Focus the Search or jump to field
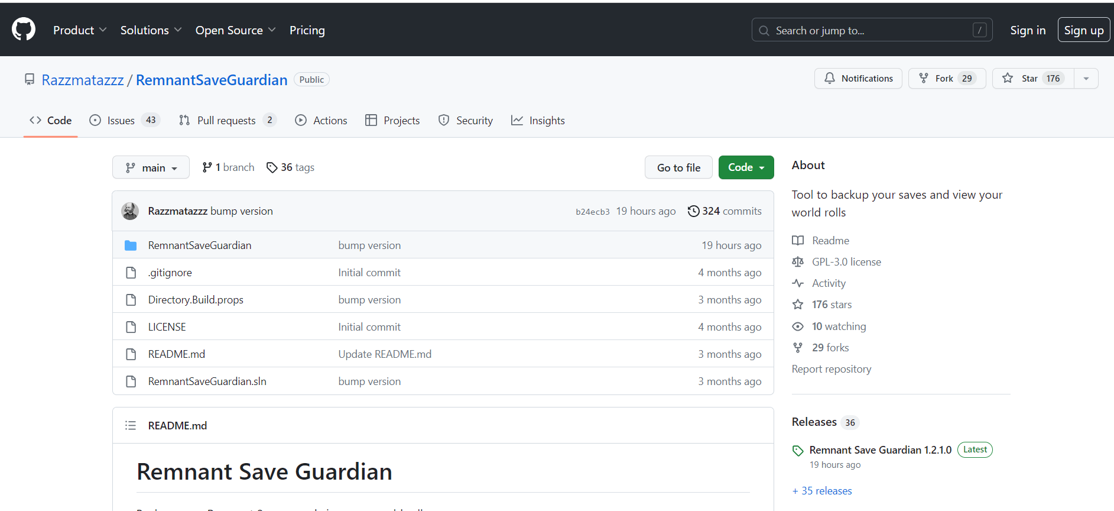Screen dimensions: 1114x511 click(872, 30)
